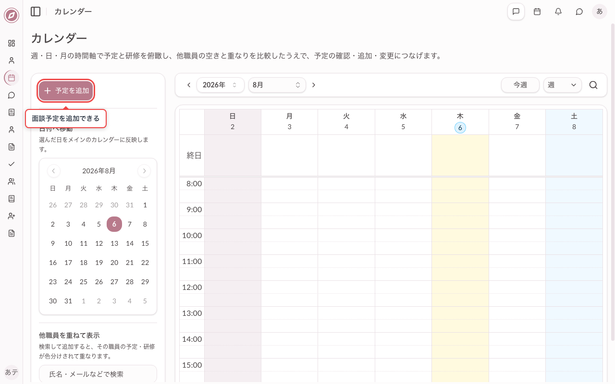Open the calendar icon in left sidebar

[x=12, y=78]
